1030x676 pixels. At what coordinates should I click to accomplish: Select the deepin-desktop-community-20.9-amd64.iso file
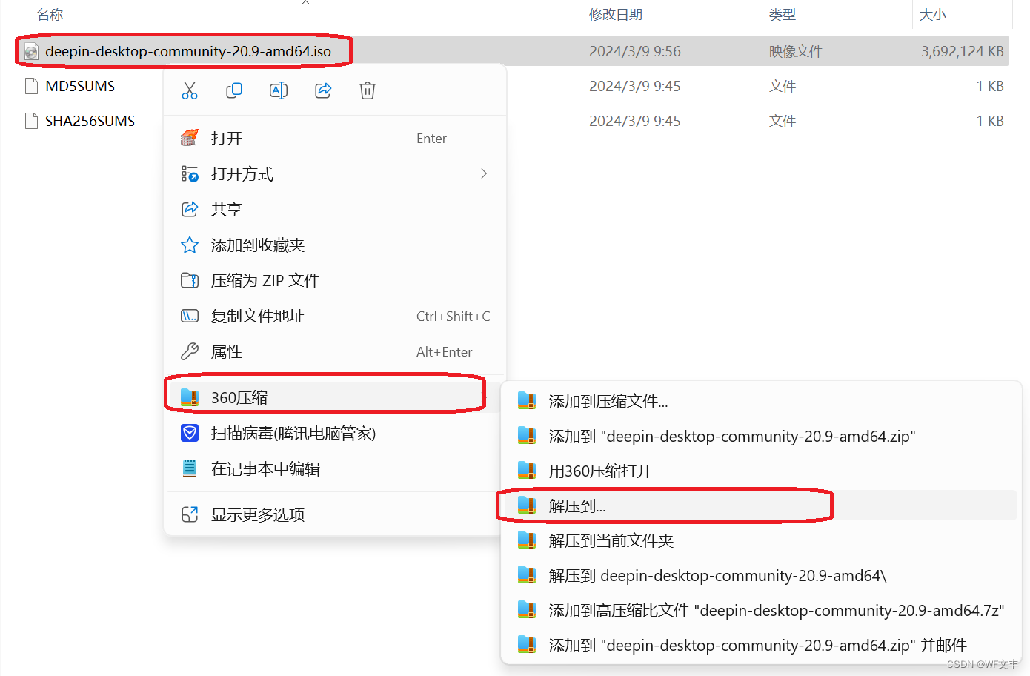(x=188, y=51)
